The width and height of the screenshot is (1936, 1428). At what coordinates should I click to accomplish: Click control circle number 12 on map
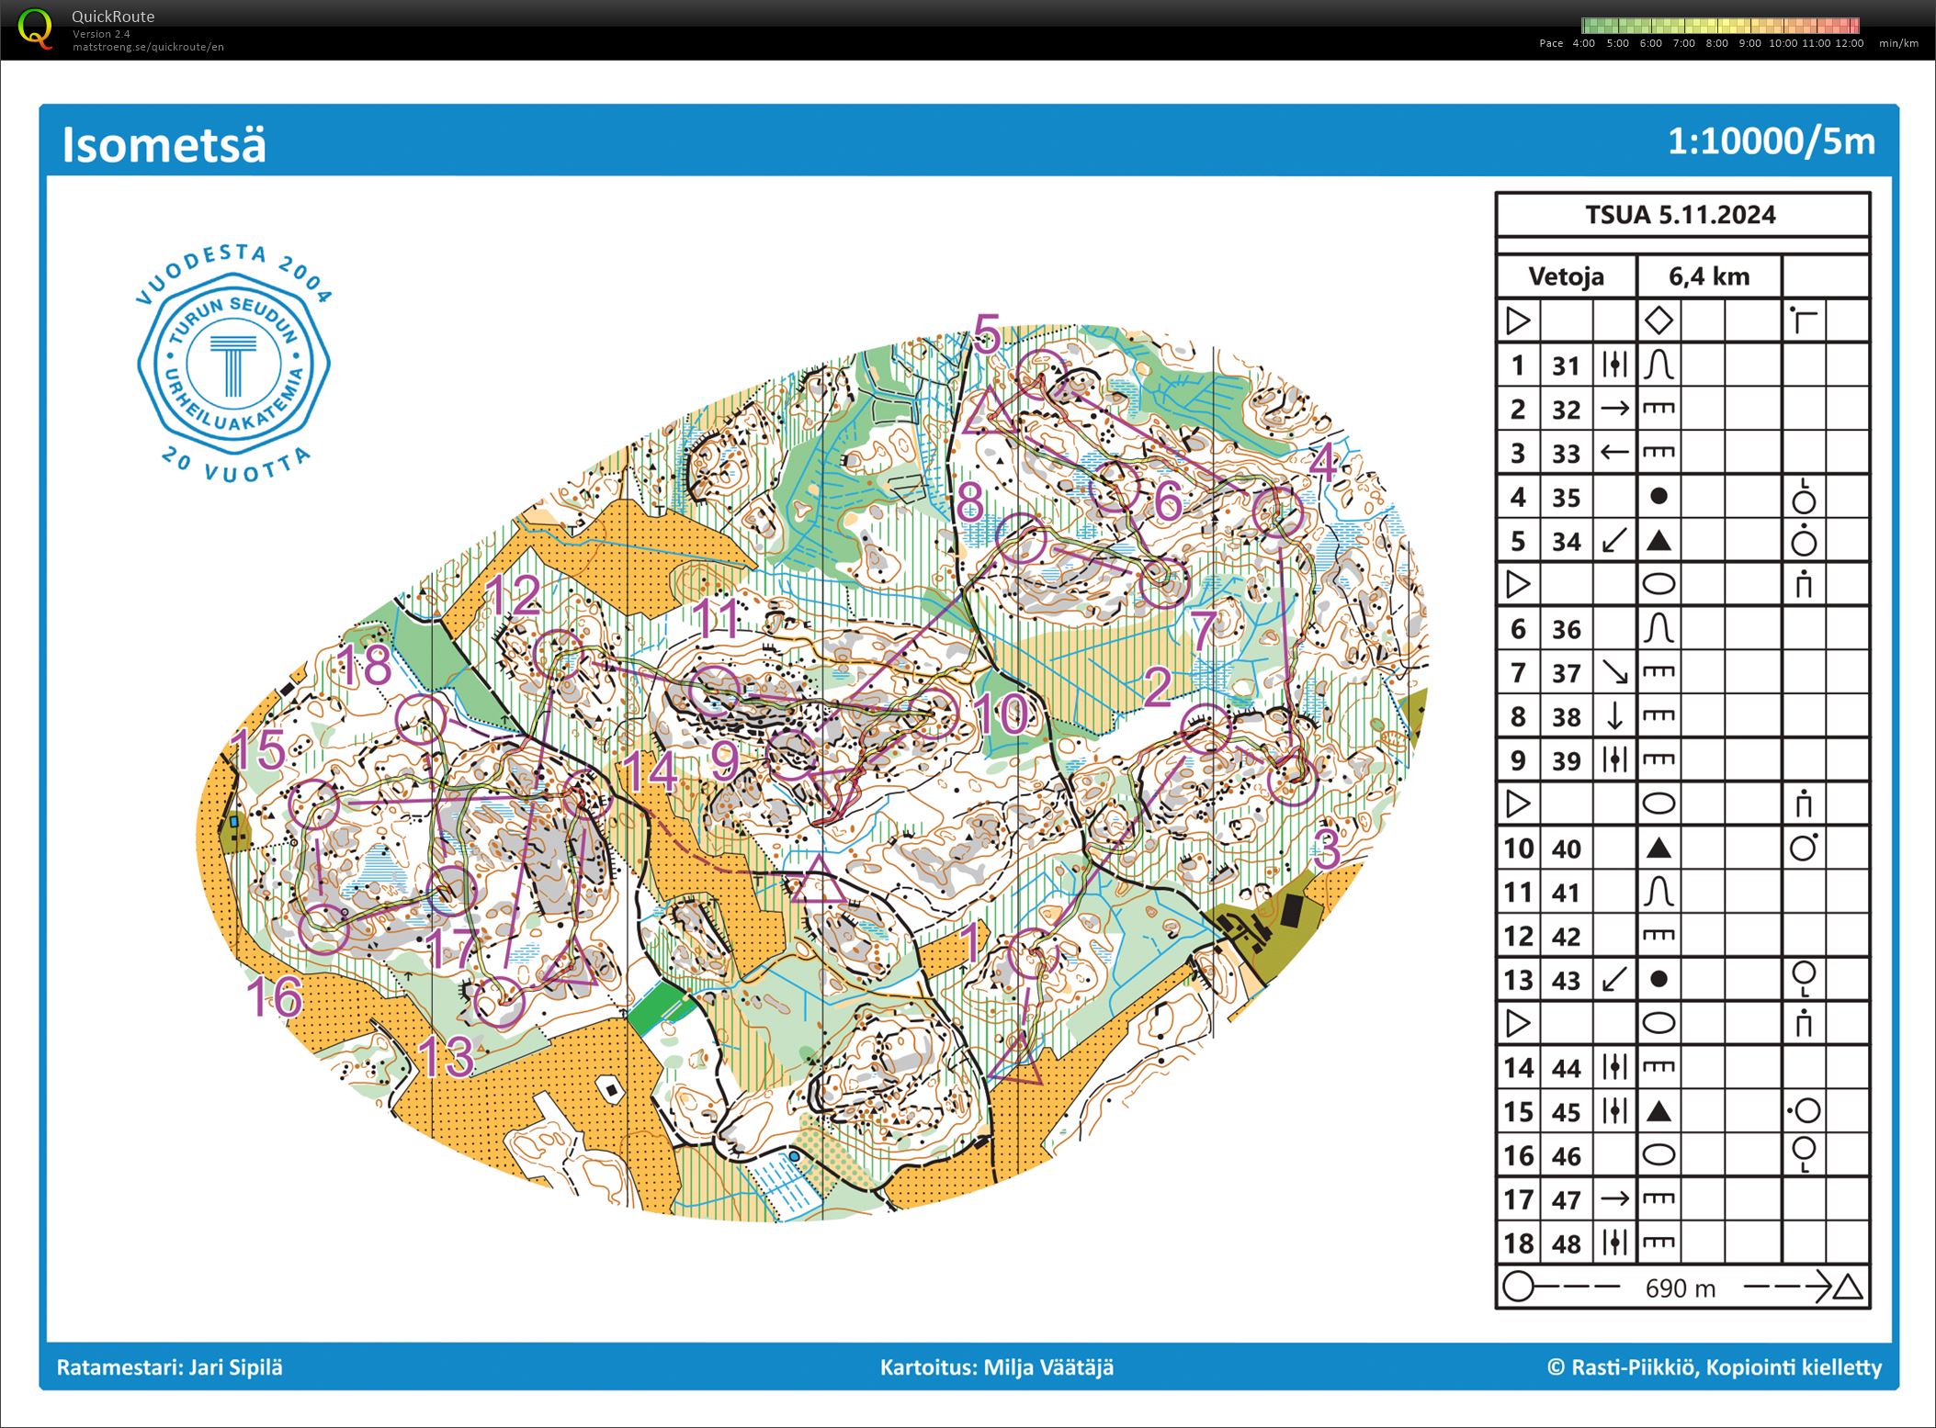tap(558, 654)
